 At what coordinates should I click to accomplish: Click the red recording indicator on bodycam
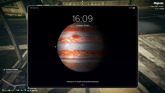click(24, 69)
